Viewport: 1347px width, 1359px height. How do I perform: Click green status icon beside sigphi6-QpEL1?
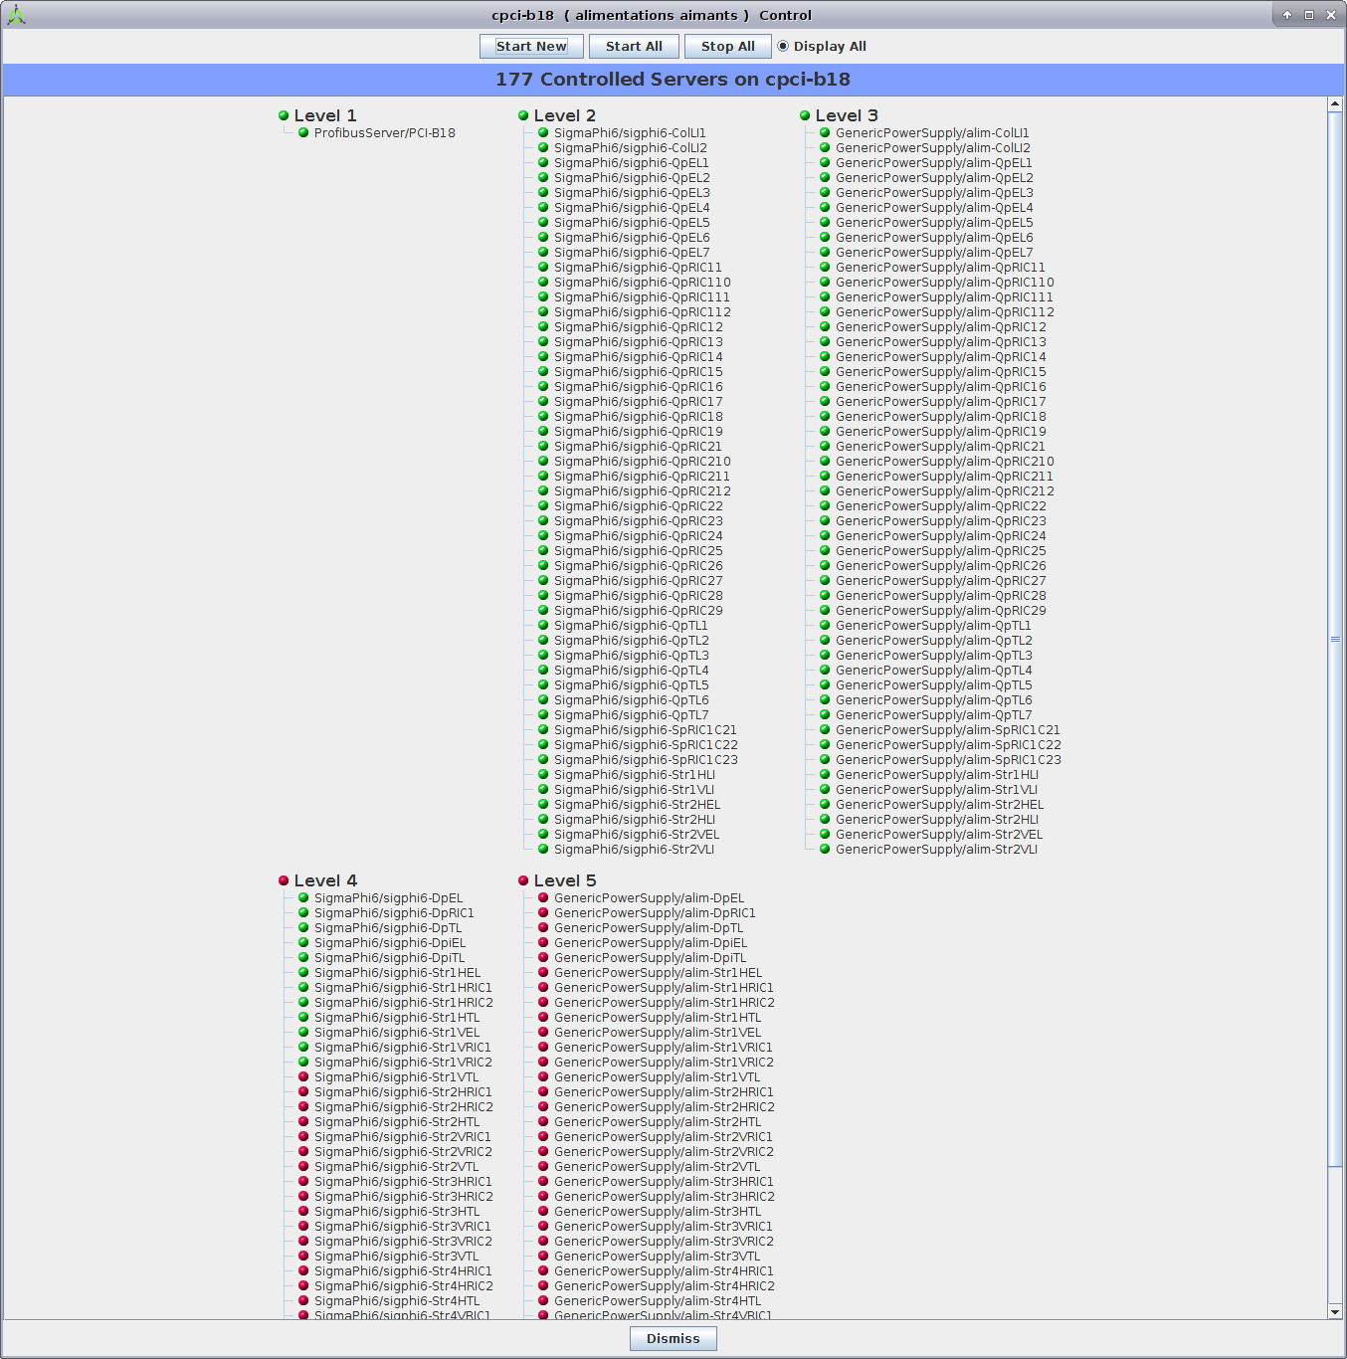point(543,162)
